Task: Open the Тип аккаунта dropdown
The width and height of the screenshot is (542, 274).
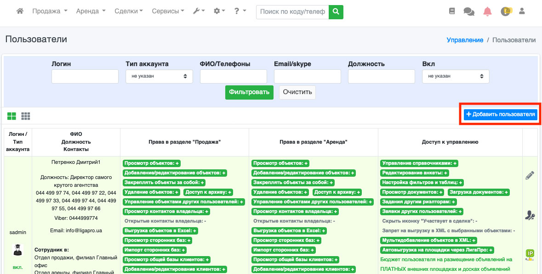Action: (x=159, y=76)
